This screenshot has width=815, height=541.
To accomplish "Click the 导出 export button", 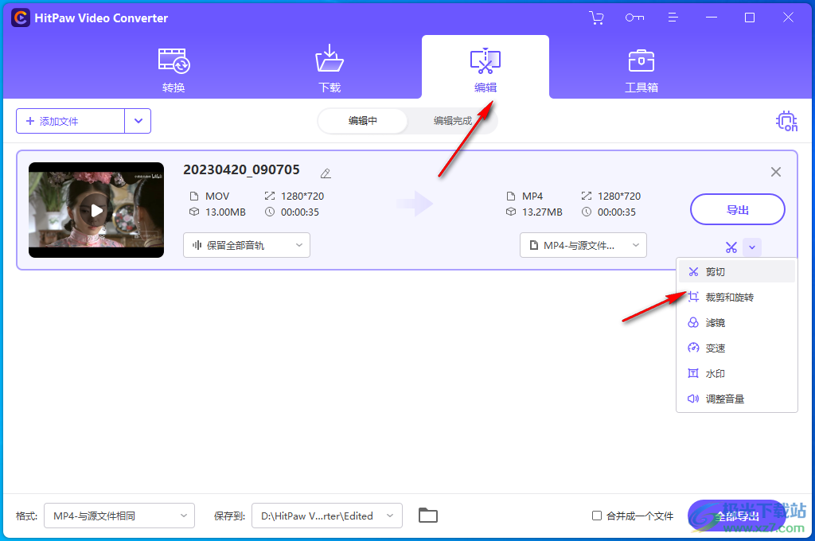I will pos(737,209).
